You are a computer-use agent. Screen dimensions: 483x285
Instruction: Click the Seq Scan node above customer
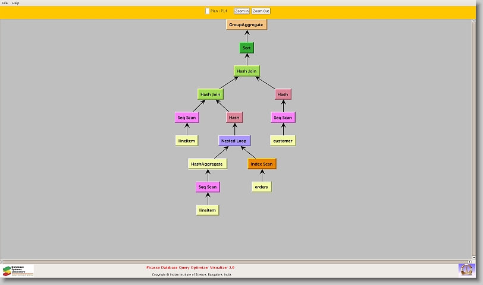coord(283,118)
